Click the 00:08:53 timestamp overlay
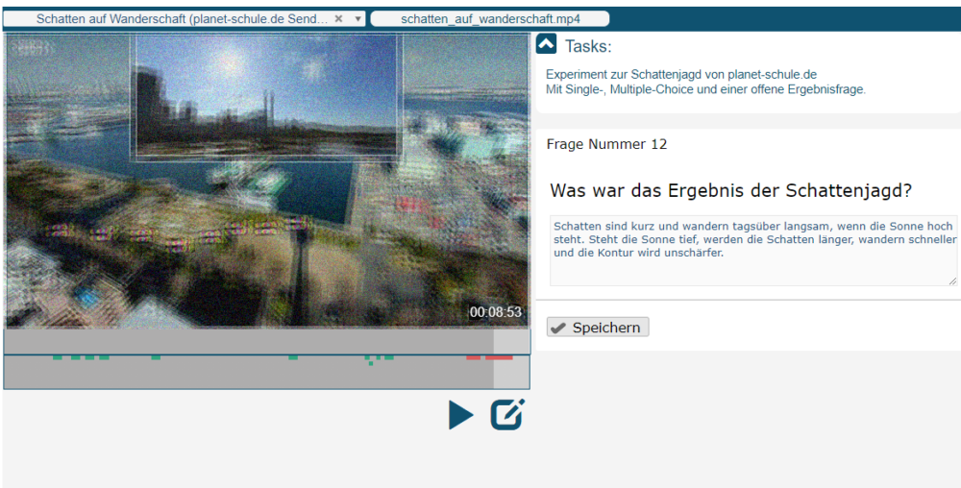Image resolution: width=961 pixels, height=488 pixels. click(495, 312)
